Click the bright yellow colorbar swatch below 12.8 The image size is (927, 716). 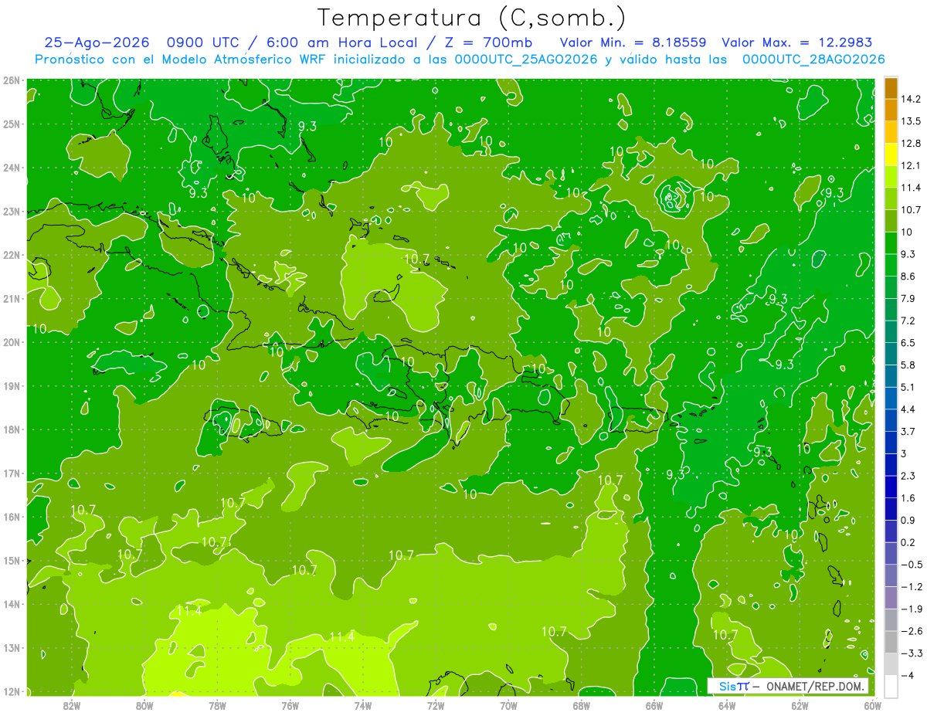click(891, 154)
